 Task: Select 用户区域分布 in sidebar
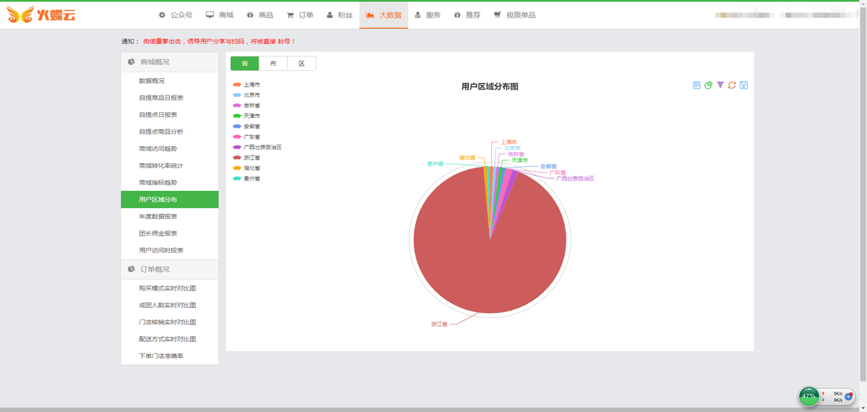170,199
